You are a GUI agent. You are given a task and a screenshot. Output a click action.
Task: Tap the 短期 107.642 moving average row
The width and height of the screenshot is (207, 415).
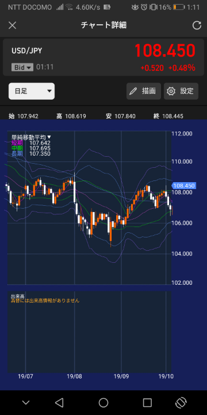pos(30,143)
